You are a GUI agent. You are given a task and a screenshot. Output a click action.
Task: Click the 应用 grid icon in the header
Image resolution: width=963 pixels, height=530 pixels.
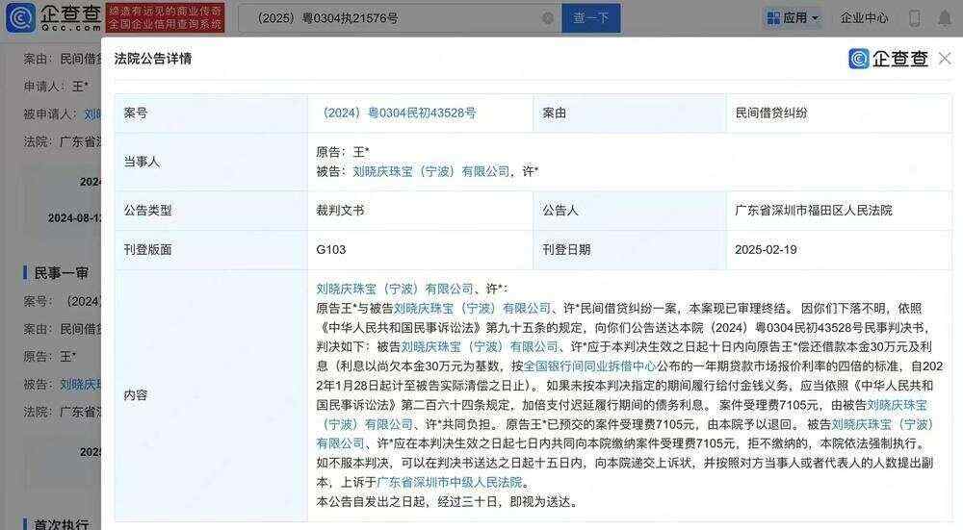(773, 18)
